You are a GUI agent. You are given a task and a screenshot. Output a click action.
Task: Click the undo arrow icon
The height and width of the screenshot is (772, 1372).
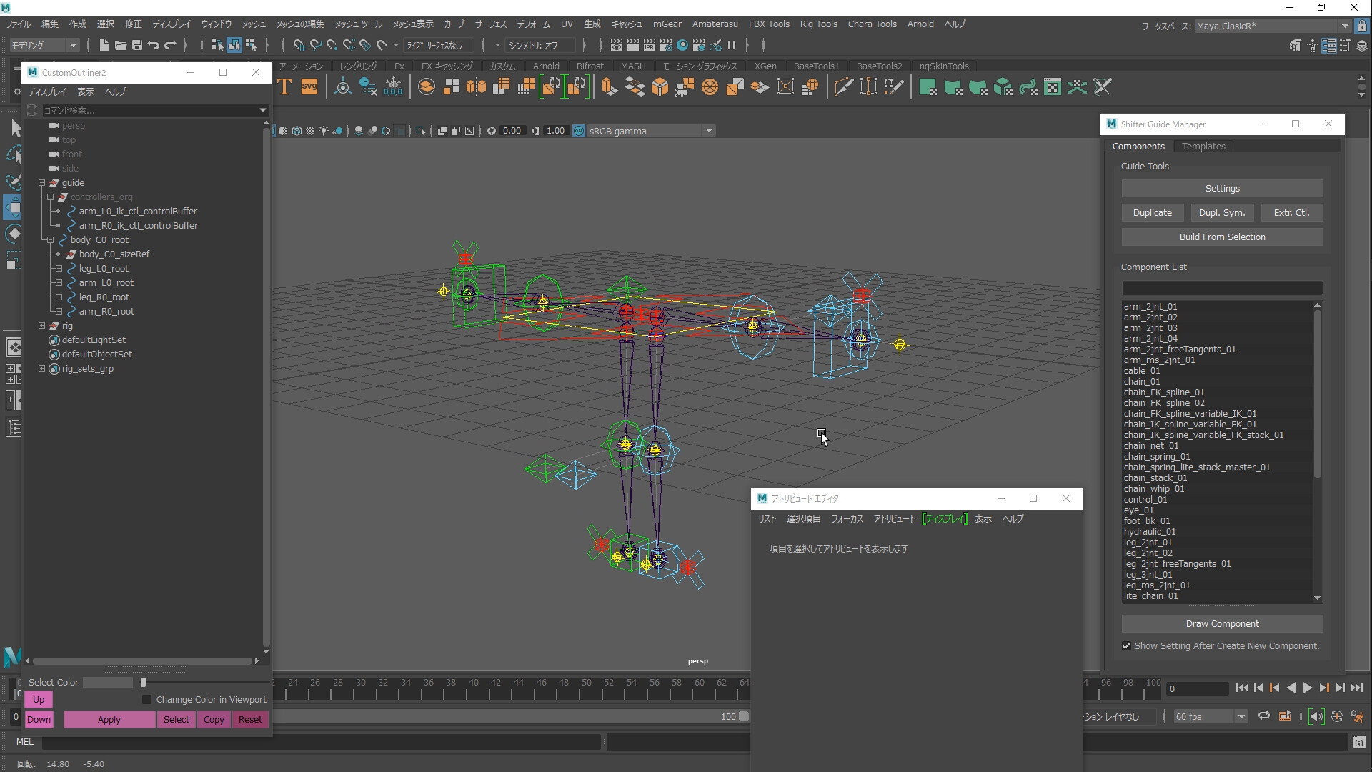click(x=154, y=45)
